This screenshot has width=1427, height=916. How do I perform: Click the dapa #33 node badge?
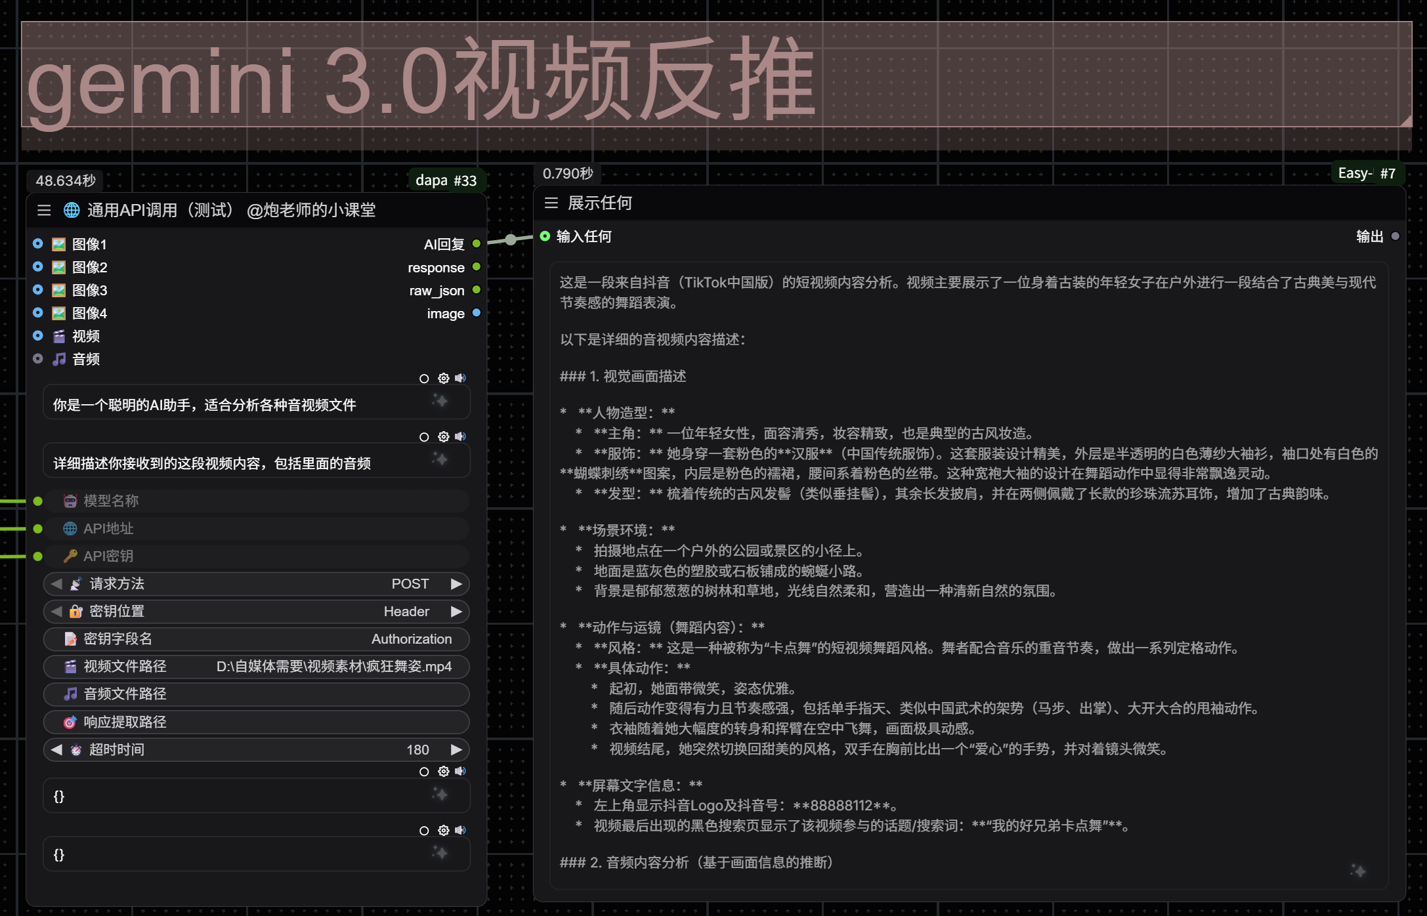(446, 180)
